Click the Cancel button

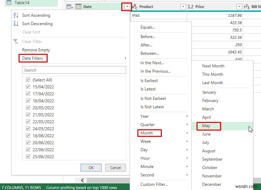[116, 168]
